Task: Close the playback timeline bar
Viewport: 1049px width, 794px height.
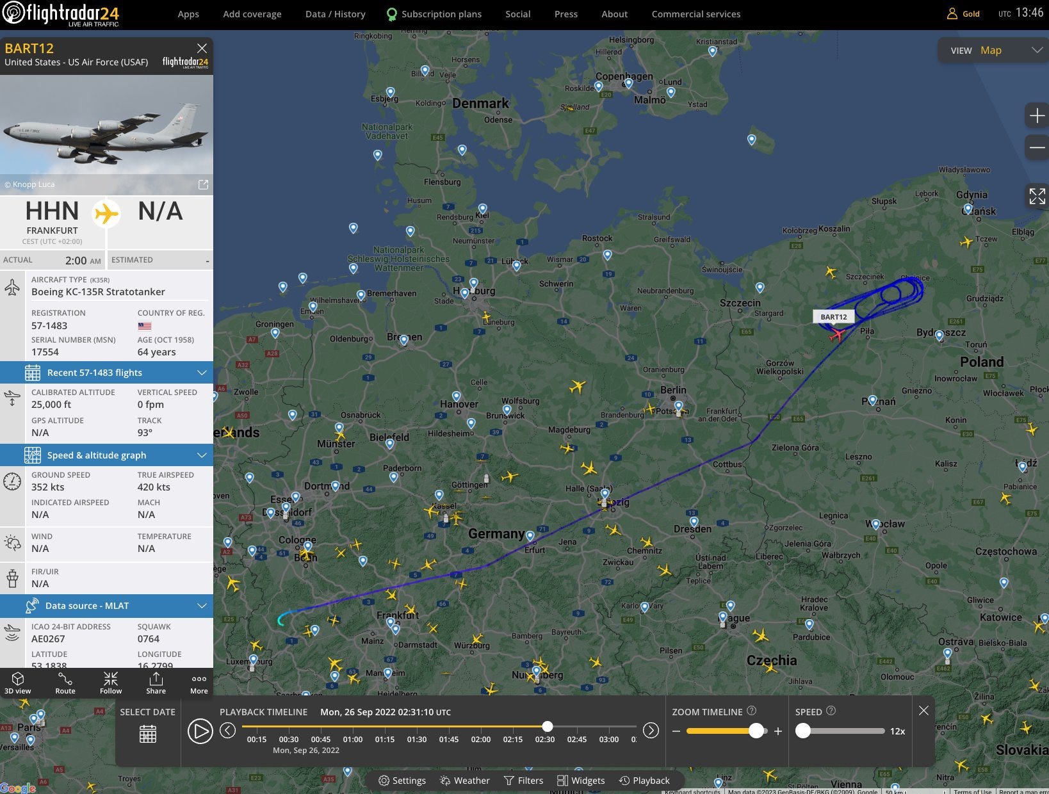Action: click(x=923, y=711)
